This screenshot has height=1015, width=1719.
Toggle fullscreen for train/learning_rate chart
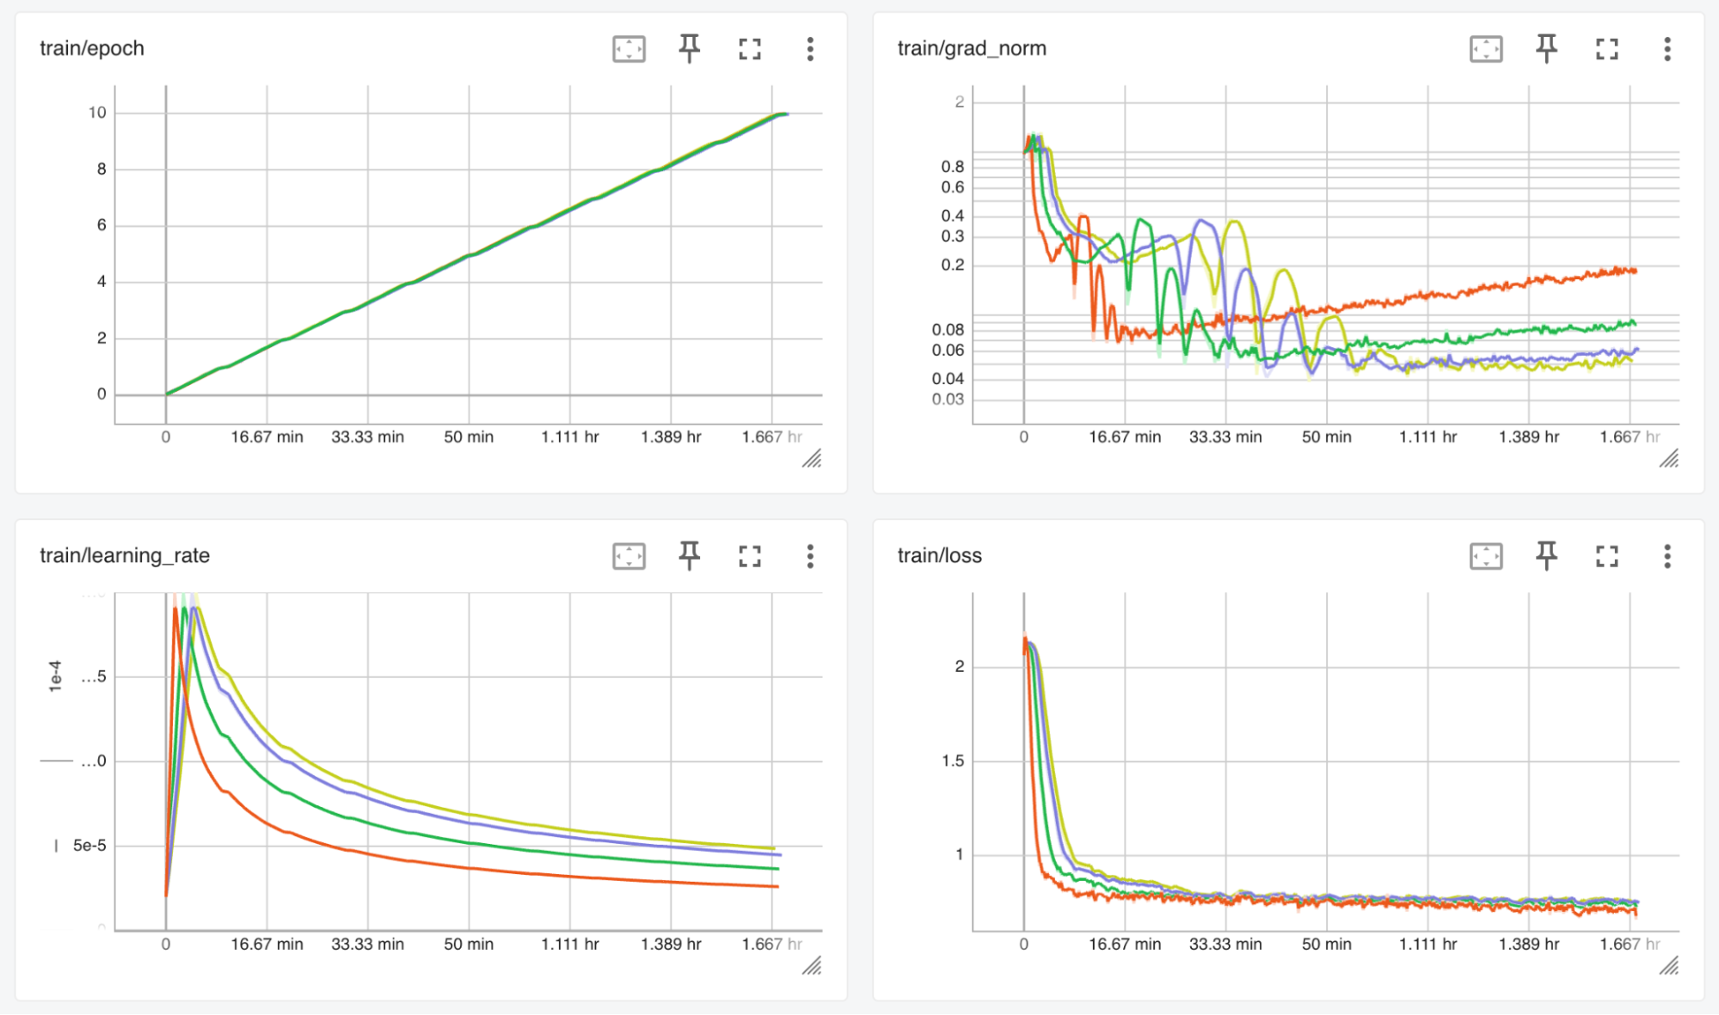(749, 556)
